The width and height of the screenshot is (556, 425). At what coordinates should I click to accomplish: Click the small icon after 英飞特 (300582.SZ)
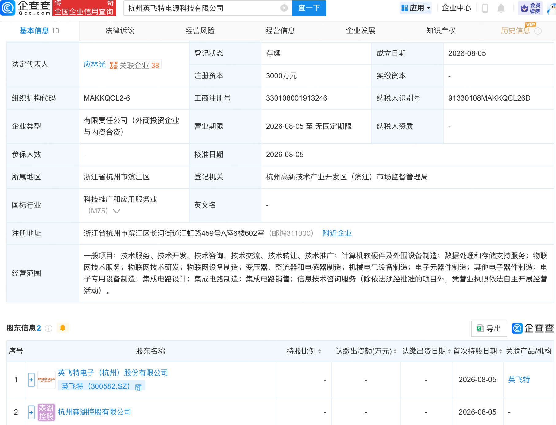point(138,387)
